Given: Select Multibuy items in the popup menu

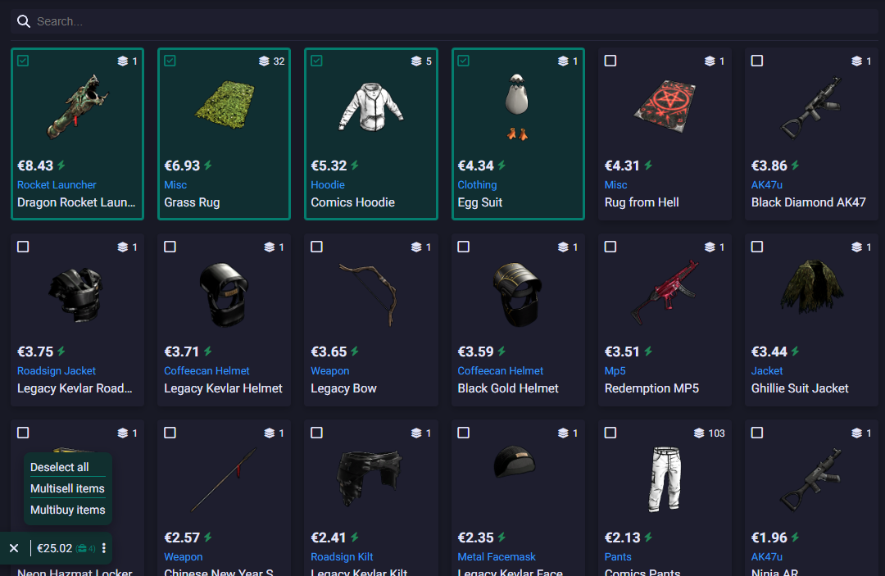Looking at the screenshot, I should [68, 510].
